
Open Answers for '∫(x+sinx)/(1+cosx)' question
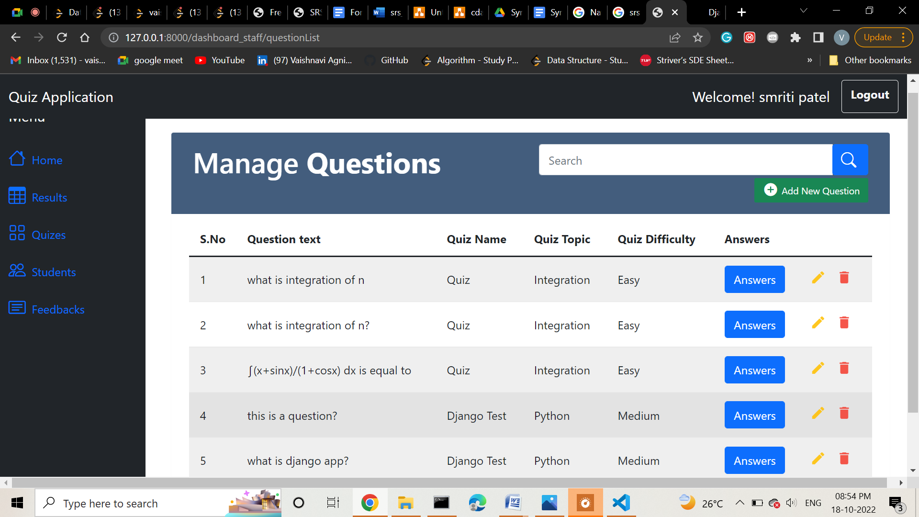click(x=755, y=370)
